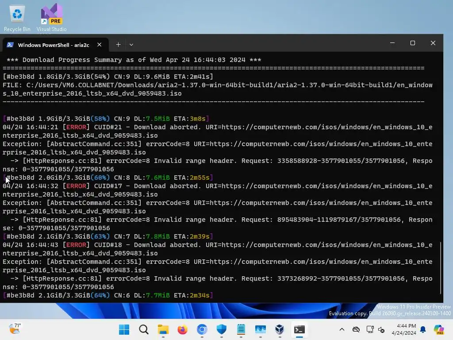
Task: Click the Invalid range header request 895483904 line
Action: click(218, 224)
